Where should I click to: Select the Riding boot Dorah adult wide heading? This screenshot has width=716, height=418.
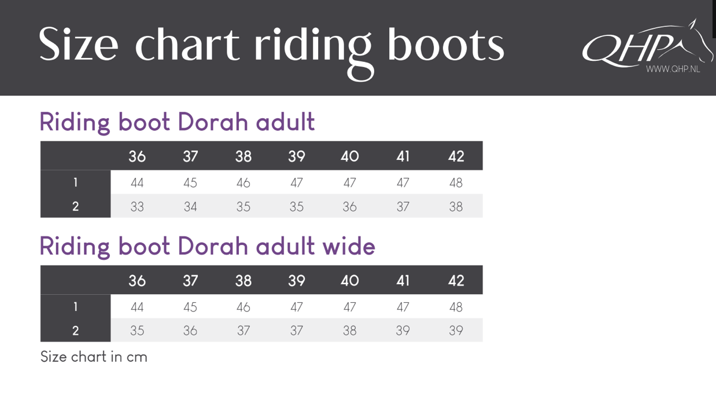pos(207,247)
